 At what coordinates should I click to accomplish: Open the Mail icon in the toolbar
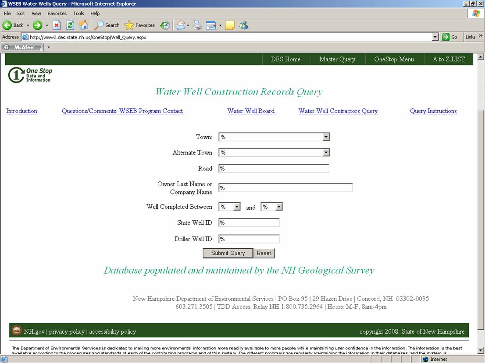181,25
